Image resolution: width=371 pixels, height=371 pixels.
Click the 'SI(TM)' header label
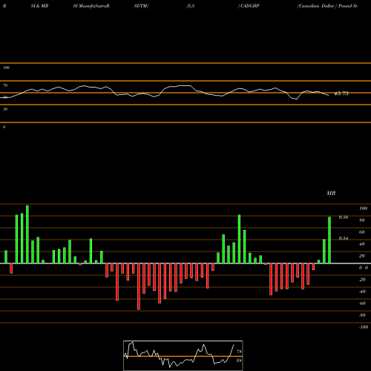tap(141, 6)
